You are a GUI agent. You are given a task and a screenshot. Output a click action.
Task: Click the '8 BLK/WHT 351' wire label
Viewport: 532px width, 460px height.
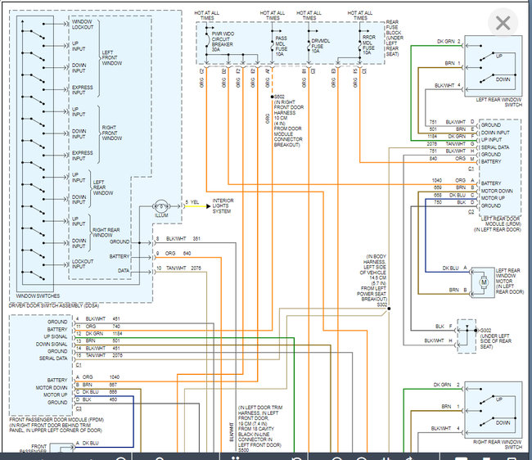(x=178, y=239)
